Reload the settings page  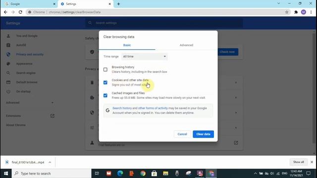click(20, 12)
